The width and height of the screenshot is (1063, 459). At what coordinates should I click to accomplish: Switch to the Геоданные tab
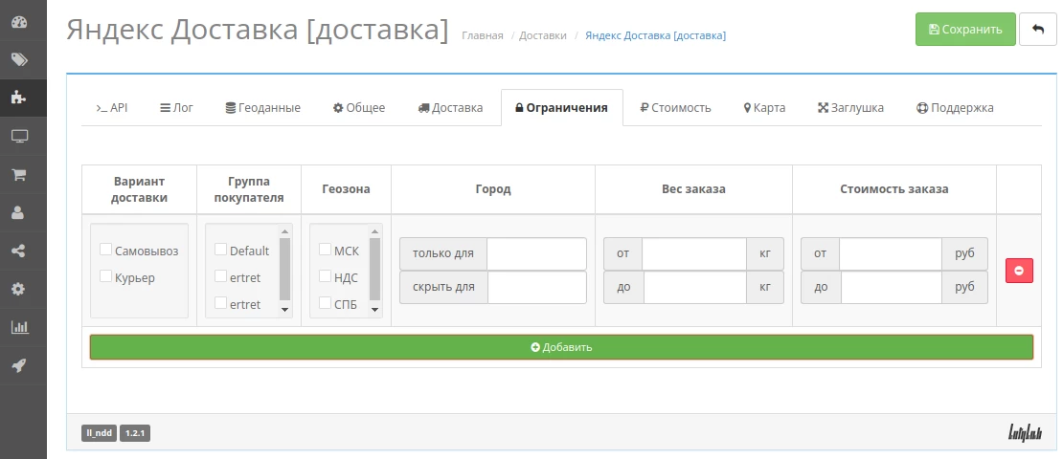(x=263, y=108)
